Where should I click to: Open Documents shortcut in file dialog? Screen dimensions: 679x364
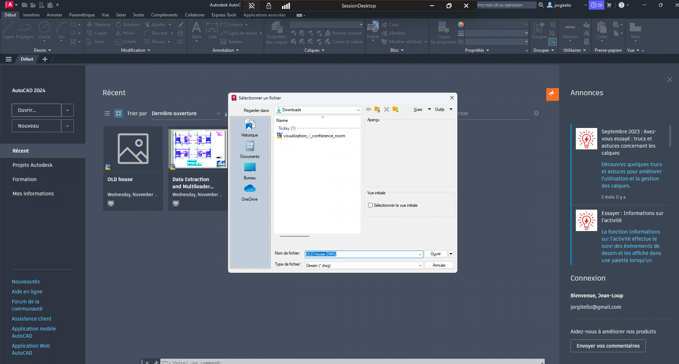[250, 149]
